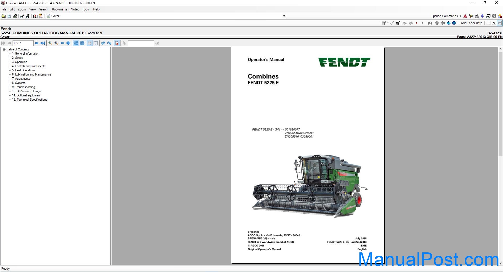Toggle thumbnail grid page view
The width and height of the screenshot is (503, 272).
(x=82, y=43)
